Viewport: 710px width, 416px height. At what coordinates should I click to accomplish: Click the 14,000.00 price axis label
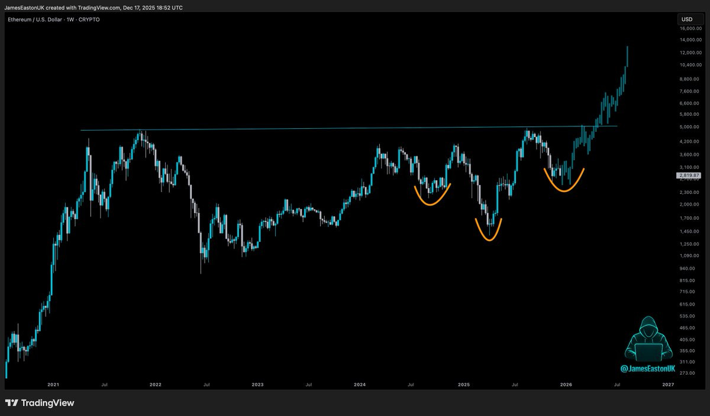[x=690, y=40]
